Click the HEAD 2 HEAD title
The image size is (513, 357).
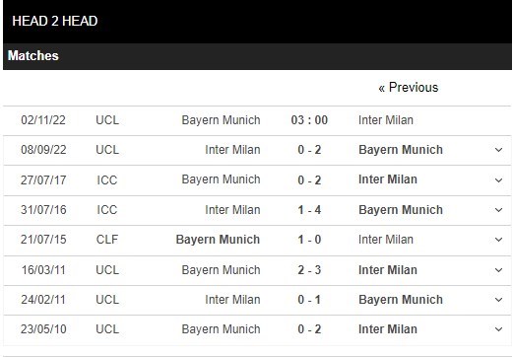[x=55, y=21]
